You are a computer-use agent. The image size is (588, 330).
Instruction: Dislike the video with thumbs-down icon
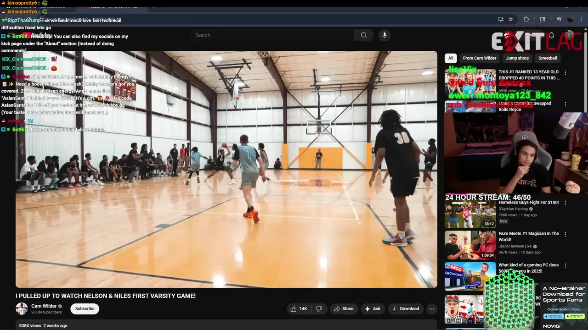coord(319,309)
